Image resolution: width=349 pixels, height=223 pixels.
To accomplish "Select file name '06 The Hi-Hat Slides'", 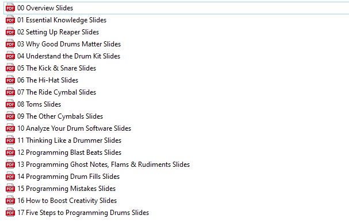I will coord(48,80).
